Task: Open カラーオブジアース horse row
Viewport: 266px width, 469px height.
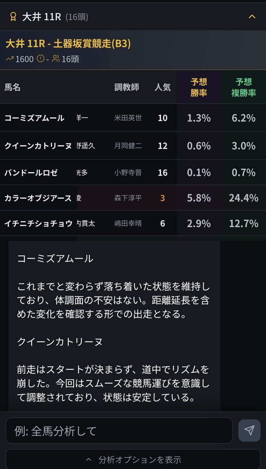Action: [38, 198]
